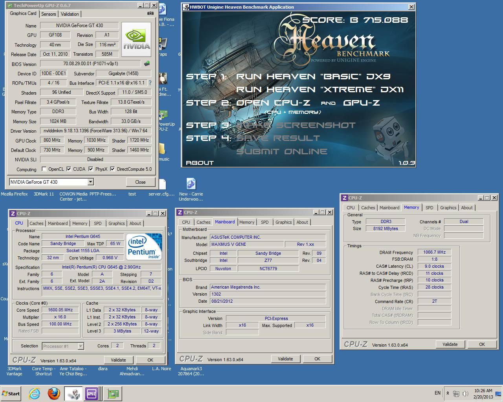The width and height of the screenshot is (503, 402).
Task: Click the About link in Heaven Benchmark
Action: 200,163
